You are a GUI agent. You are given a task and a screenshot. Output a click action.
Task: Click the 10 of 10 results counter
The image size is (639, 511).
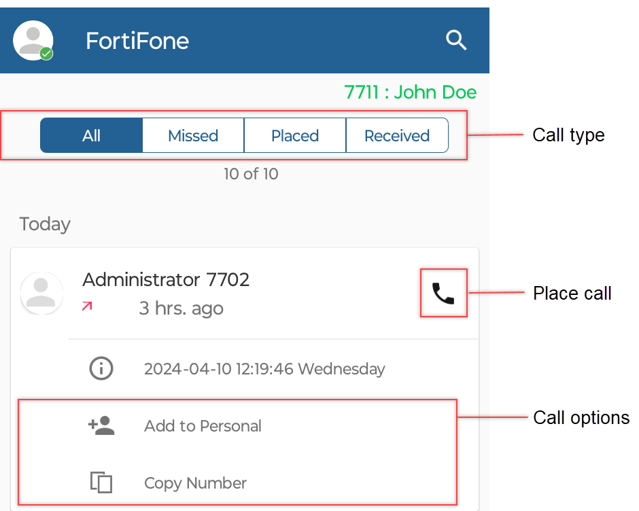tap(251, 174)
